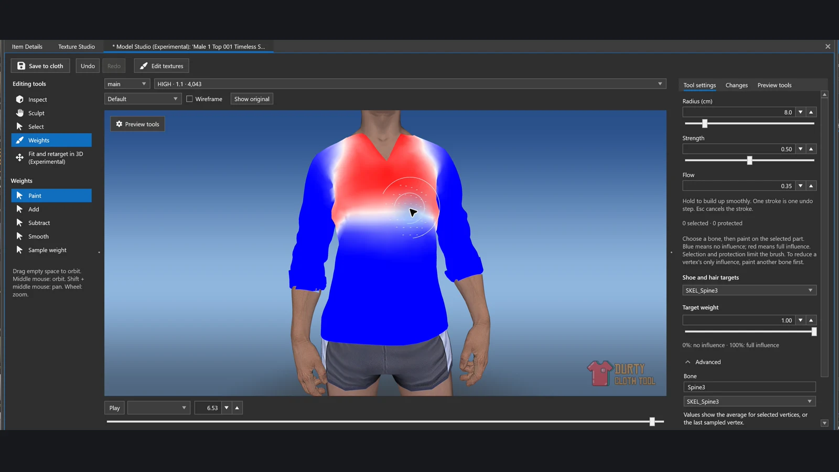Screen dimensions: 839x472
Task: Open Shoe and hair targets SKEL_Spine3 dropdown
Action: [x=749, y=290]
